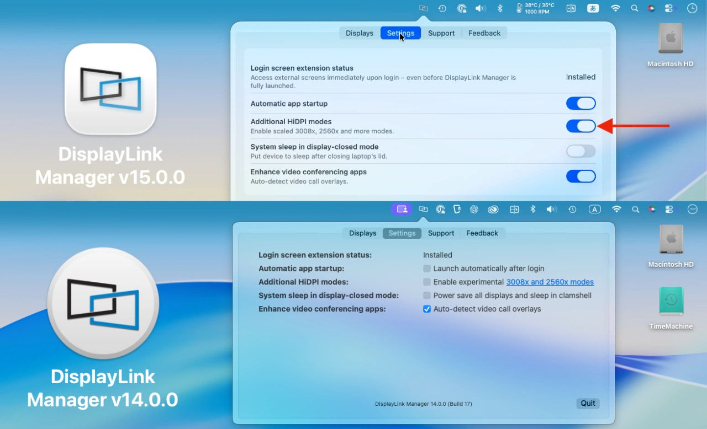Disable Automatic app startup
Image resolution: width=707 pixels, height=429 pixels.
pos(581,103)
